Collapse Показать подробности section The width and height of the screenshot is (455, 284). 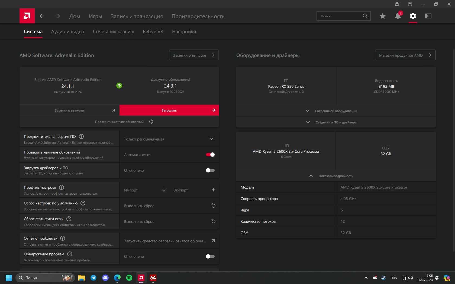[x=336, y=176]
